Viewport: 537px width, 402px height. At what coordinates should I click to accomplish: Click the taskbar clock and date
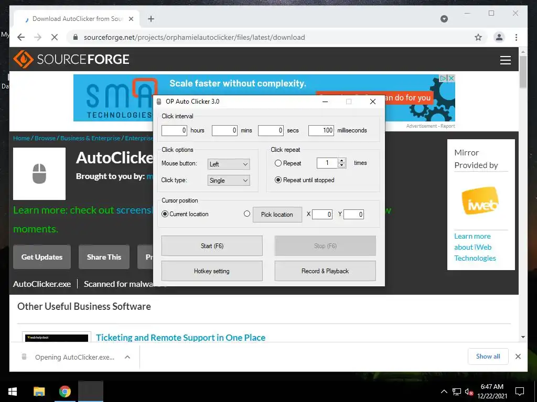point(492,392)
